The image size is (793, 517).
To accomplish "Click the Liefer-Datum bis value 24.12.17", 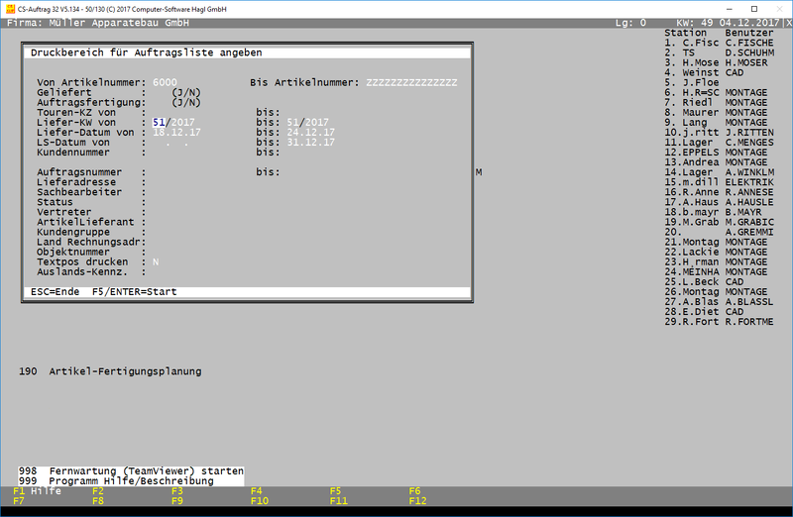I will tap(310, 132).
